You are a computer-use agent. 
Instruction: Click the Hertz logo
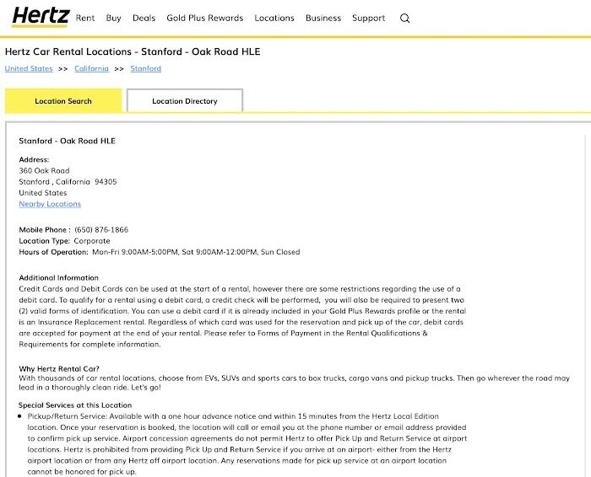(41, 17)
